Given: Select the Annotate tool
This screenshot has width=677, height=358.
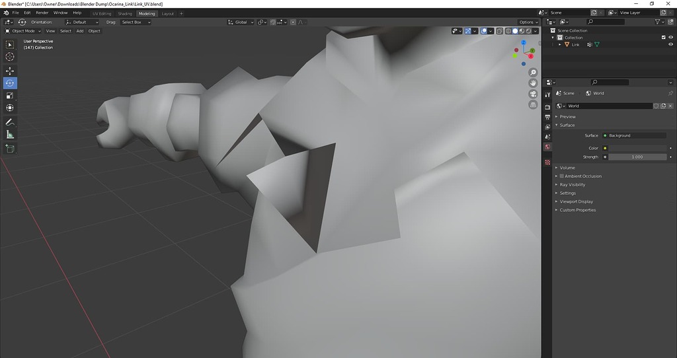Looking at the screenshot, I should coord(10,122).
